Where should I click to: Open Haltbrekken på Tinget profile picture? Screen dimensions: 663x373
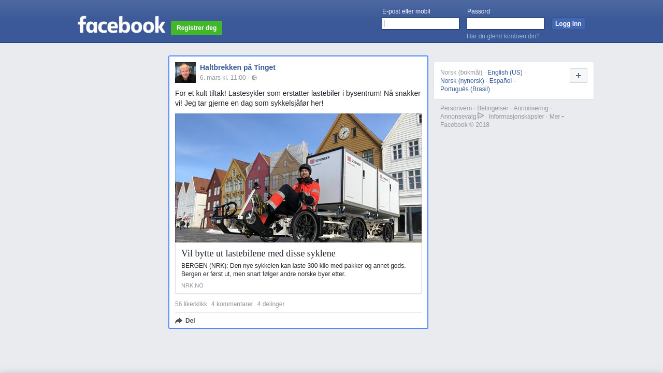(x=185, y=73)
